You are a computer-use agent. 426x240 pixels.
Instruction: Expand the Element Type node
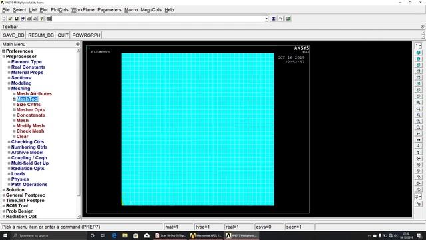point(9,62)
